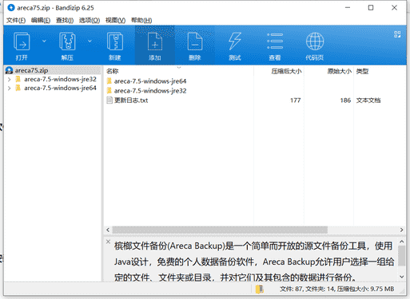Select areca-7.5-windows-jre32 in folder tree
The image size is (410, 299).
[x=60, y=79]
